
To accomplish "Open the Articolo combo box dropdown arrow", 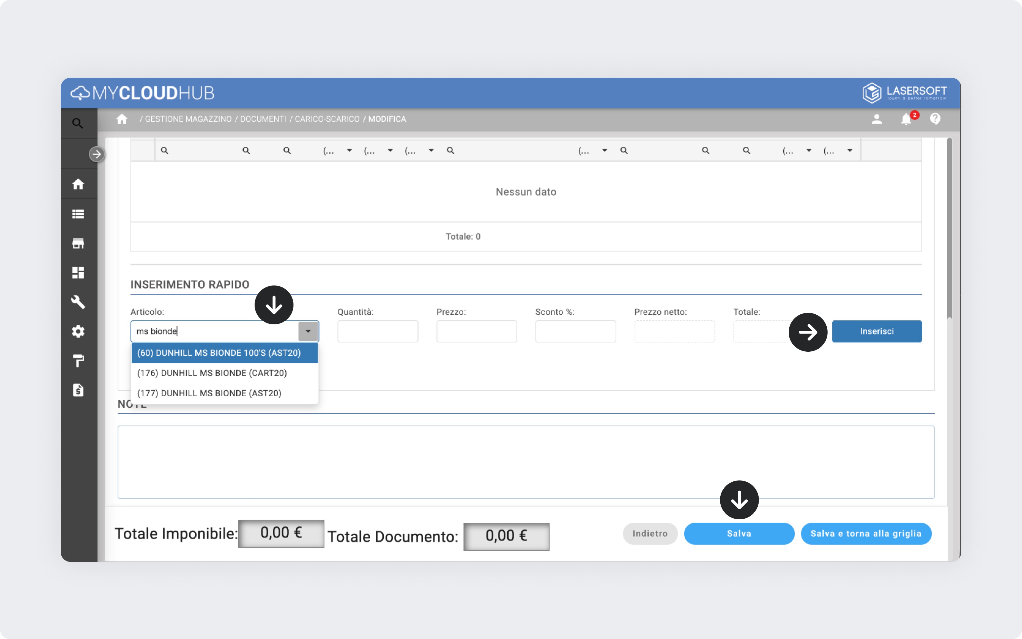I will coord(308,331).
